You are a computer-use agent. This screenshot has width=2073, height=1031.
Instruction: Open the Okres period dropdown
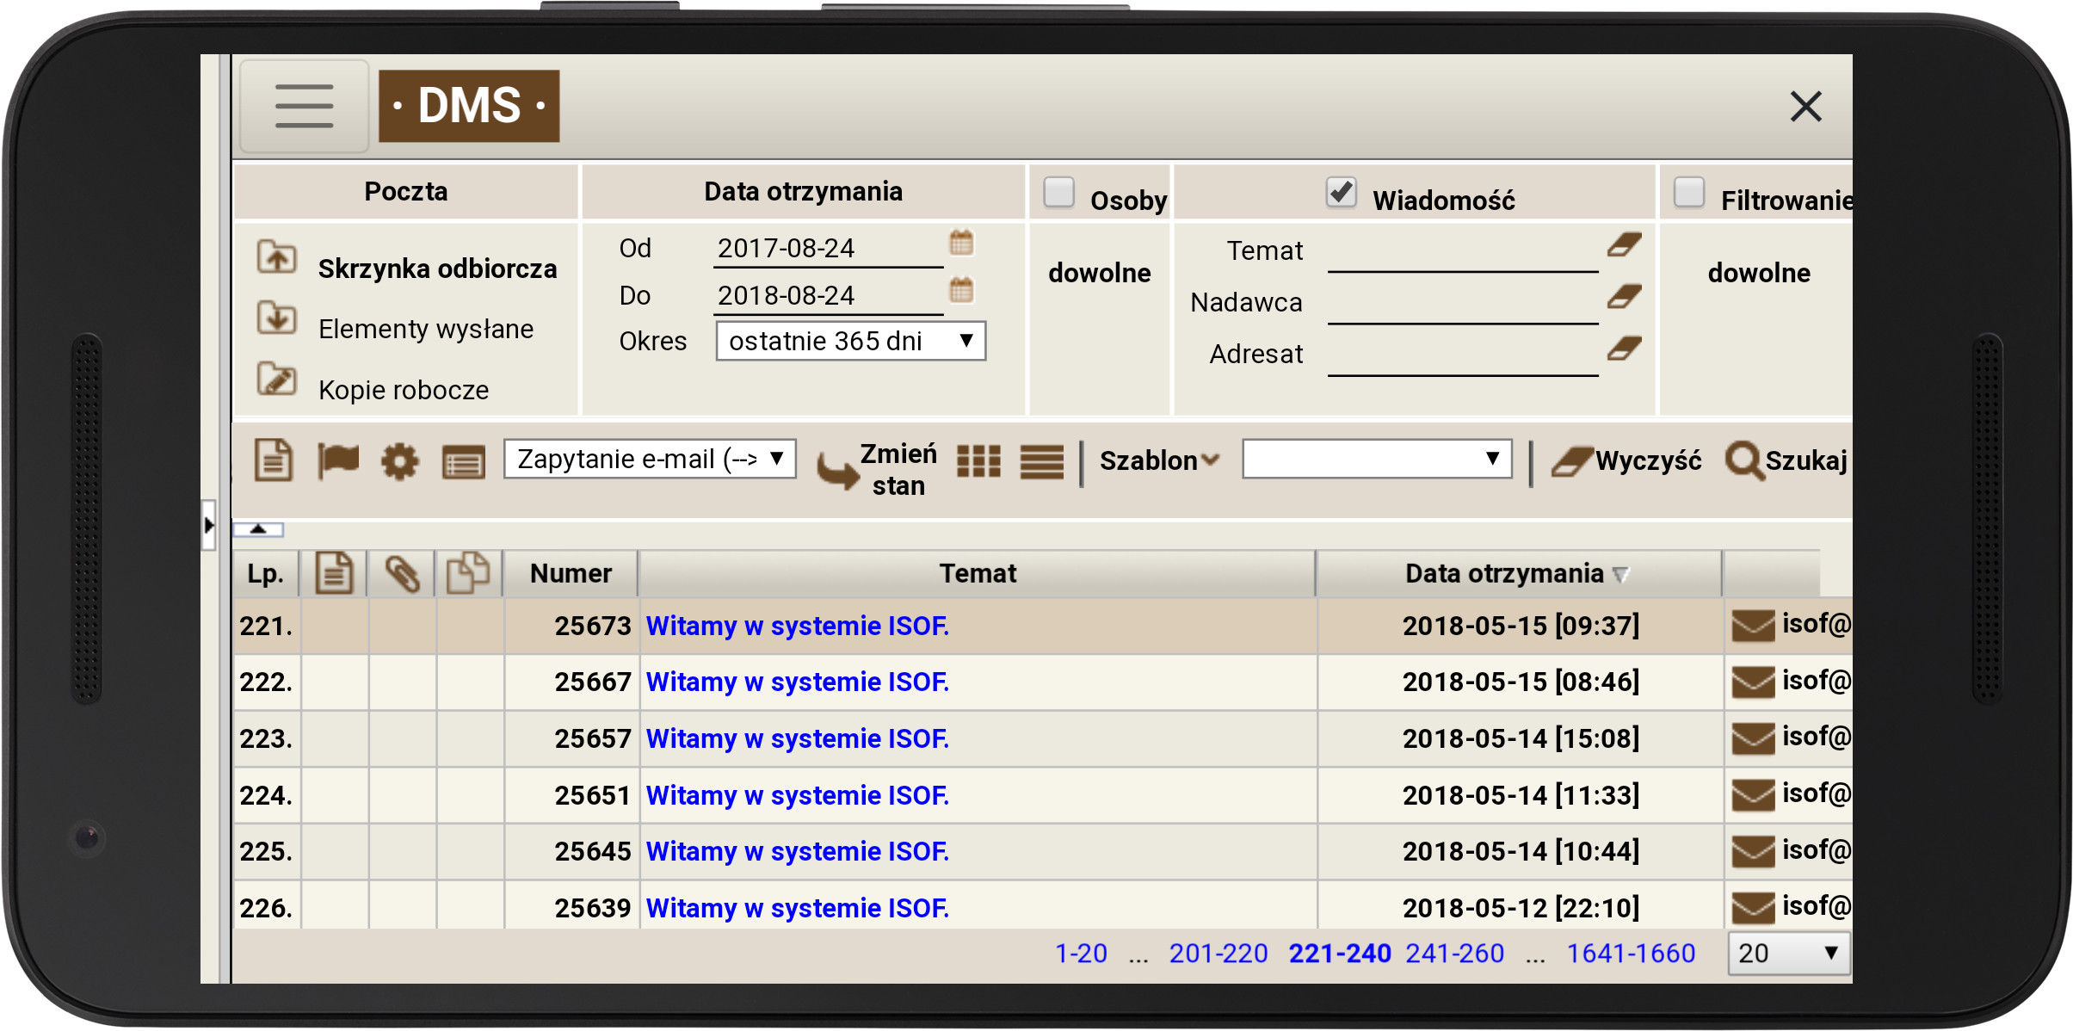pyautogui.click(x=849, y=342)
